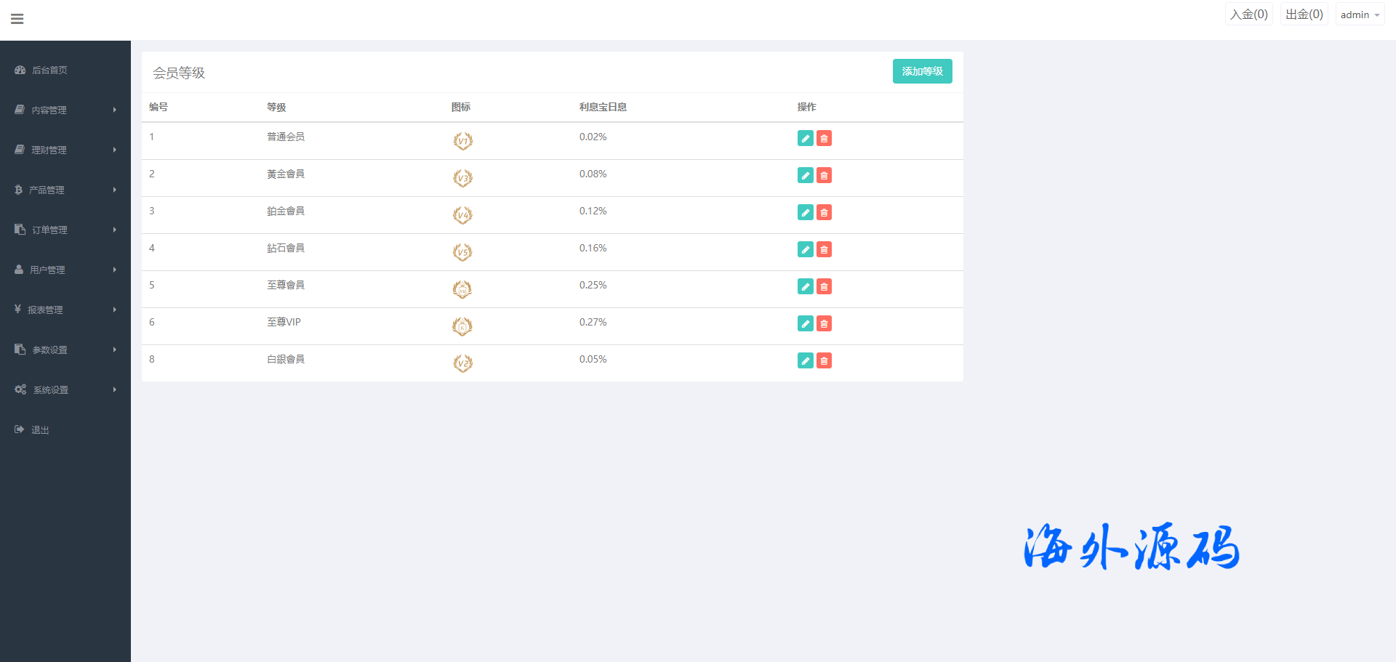Go to 后台首页 in the sidebar
1396x662 pixels.
(49, 70)
